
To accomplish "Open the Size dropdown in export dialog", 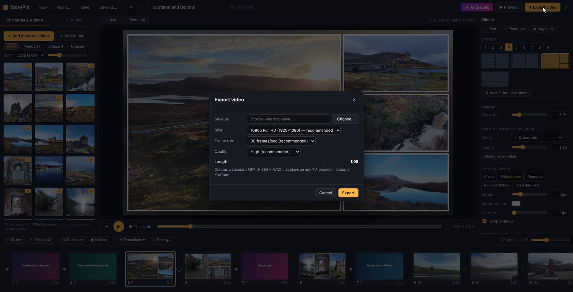I will (294, 130).
